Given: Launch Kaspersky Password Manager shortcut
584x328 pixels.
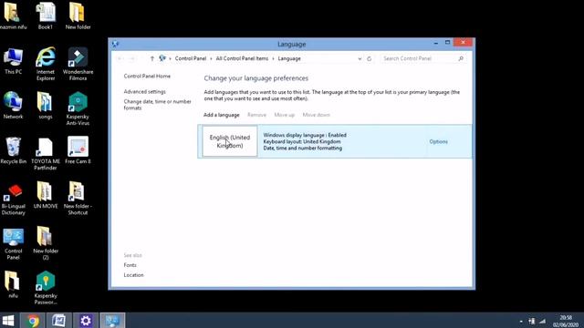Looking at the screenshot, I should tap(46, 288).
